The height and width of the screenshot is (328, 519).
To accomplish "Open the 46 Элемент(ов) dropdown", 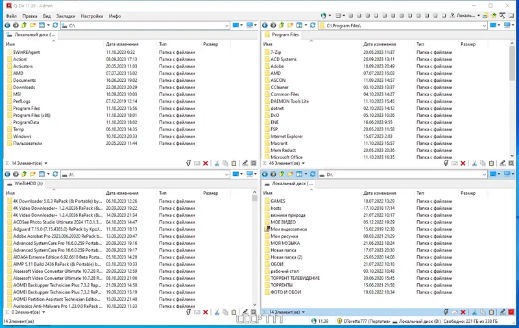I will pyautogui.click(x=303, y=163).
